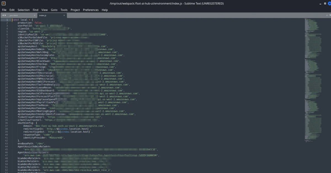
Task: Click the "clientId" key
Action: pyautogui.click(x=24, y=29)
